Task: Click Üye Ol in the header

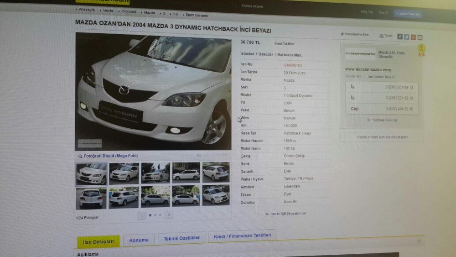Action: click(x=383, y=12)
